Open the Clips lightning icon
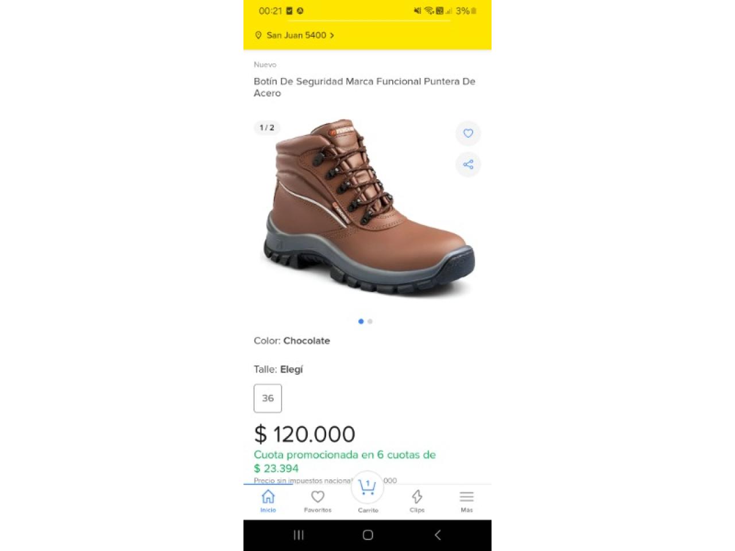Viewport: 735px width, 551px height. 417,501
